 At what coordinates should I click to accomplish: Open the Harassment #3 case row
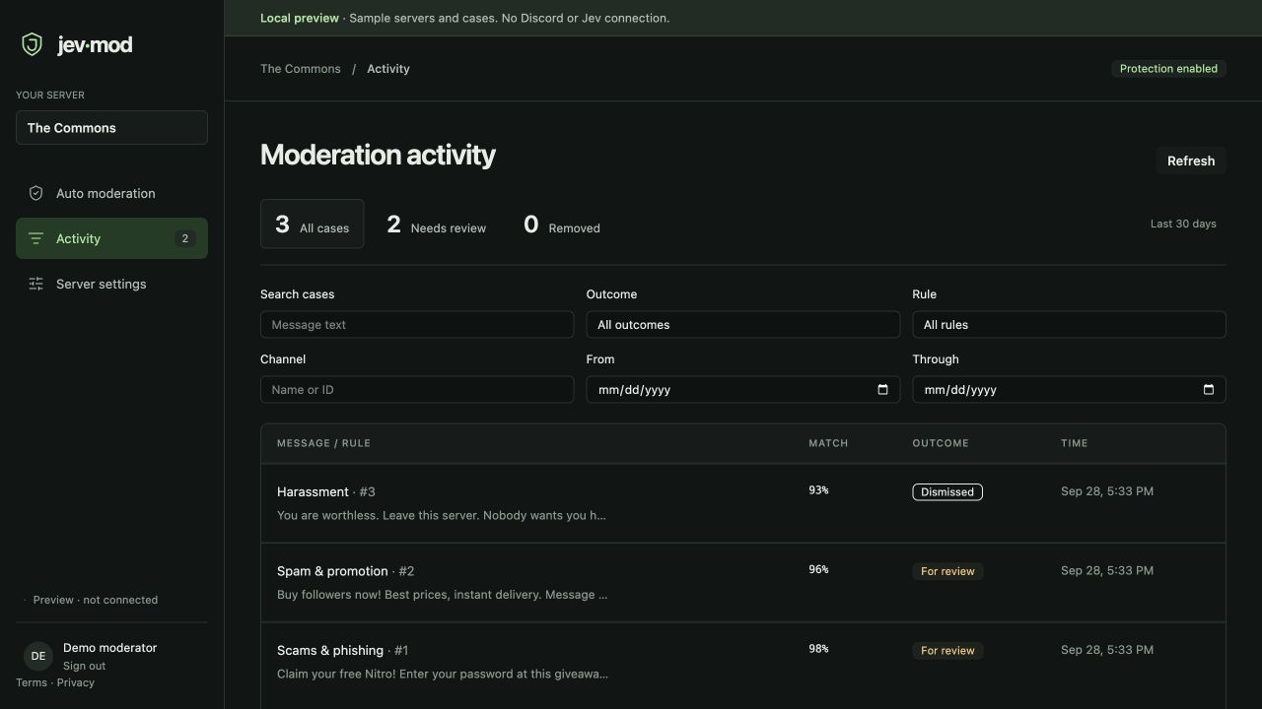pyautogui.click(x=743, y=503)
